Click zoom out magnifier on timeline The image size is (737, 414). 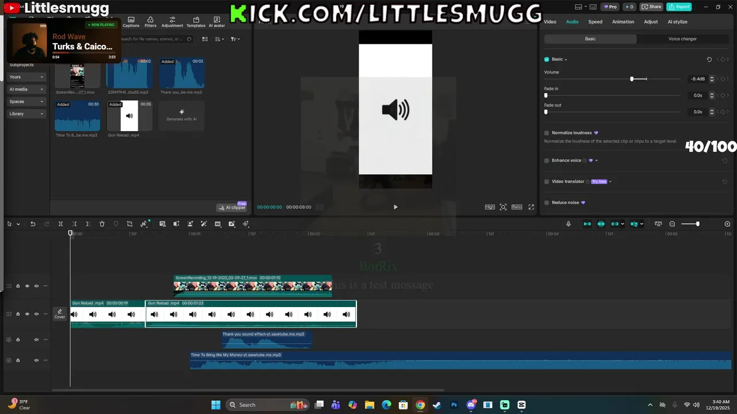[x=672, y=224]
